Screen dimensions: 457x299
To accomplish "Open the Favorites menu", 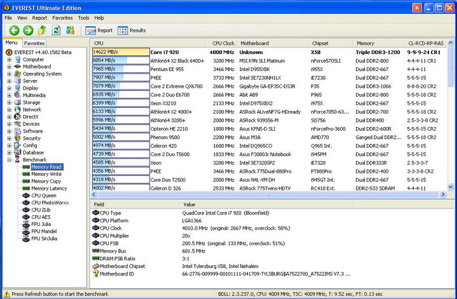I will 62,18.
